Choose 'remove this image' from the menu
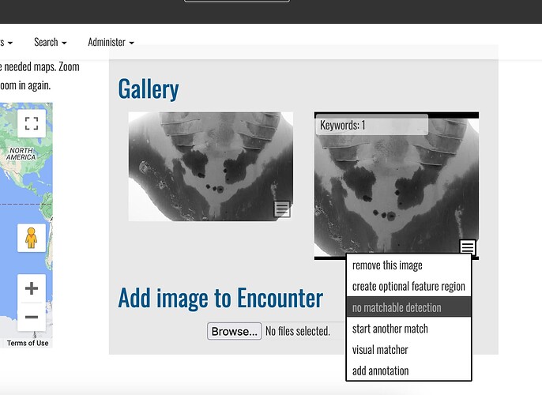The height and width of the screenshot is (395, 542). pyautogui.click(x=409, y=265)
